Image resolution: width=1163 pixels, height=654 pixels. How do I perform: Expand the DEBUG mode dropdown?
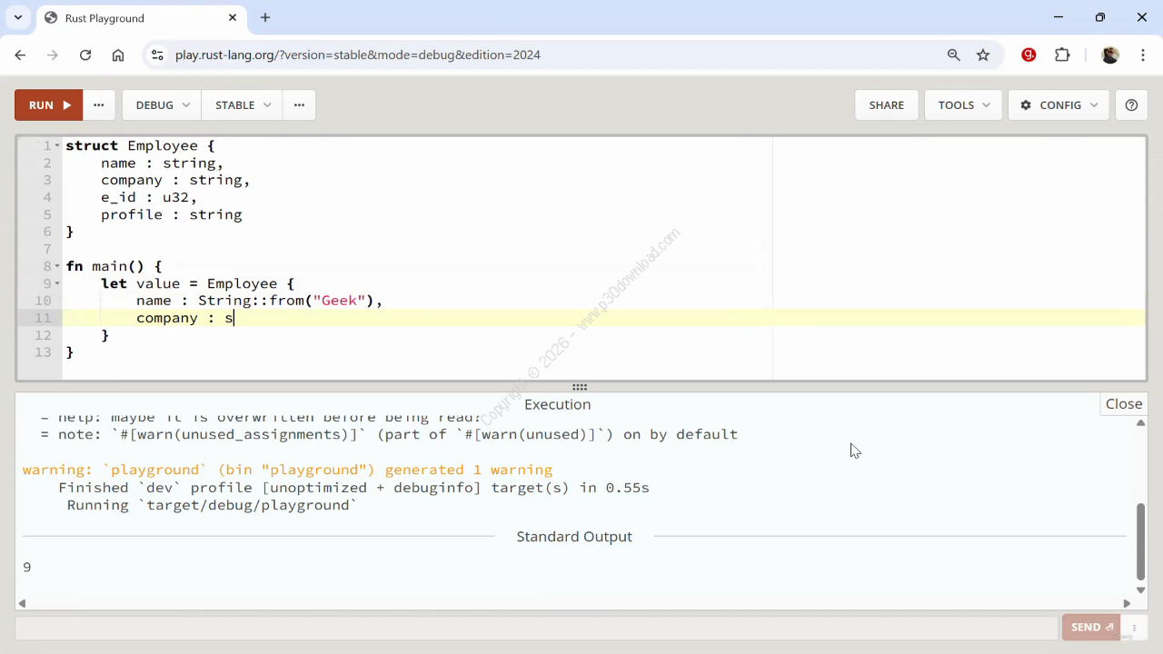coord(162,104)
